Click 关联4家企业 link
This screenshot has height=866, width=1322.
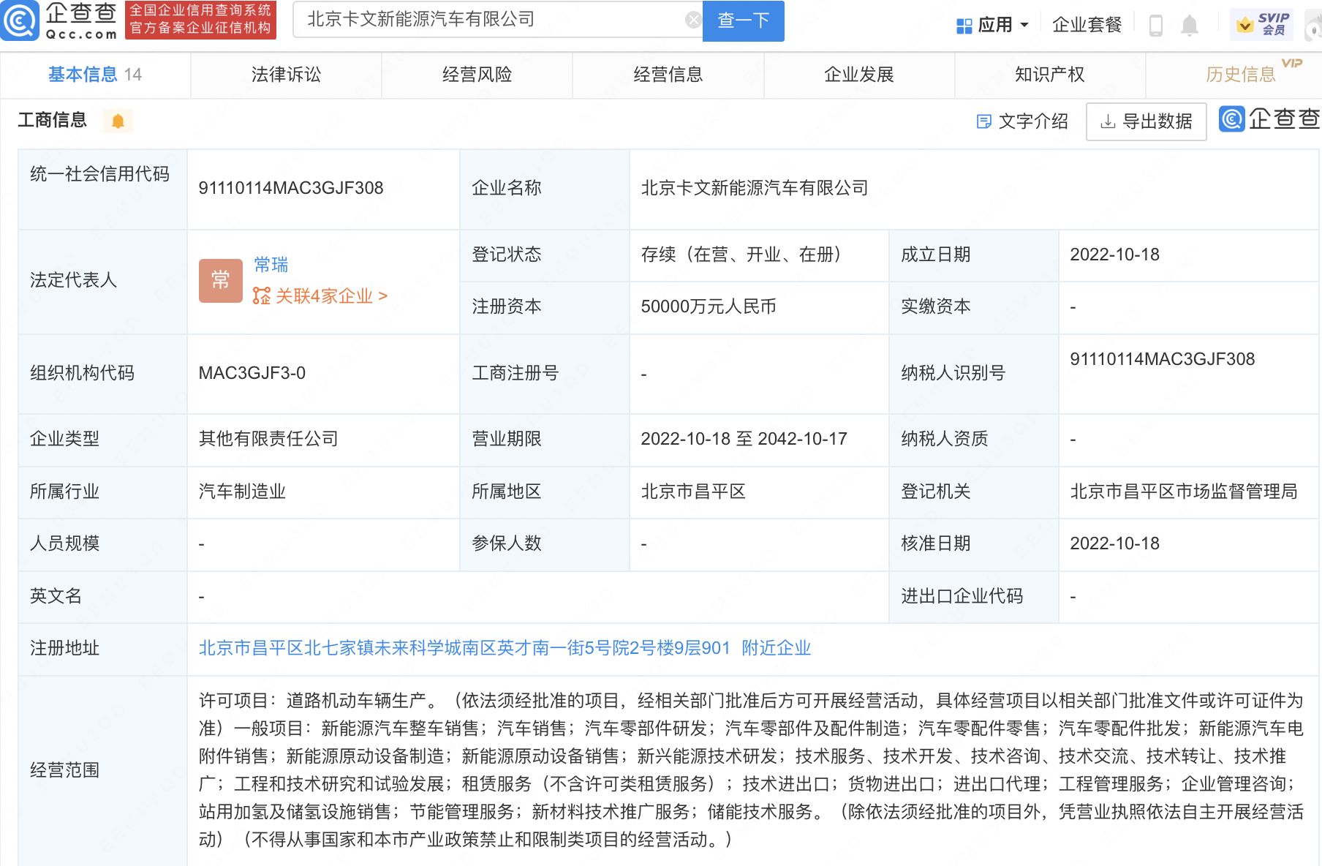[331, 295]
